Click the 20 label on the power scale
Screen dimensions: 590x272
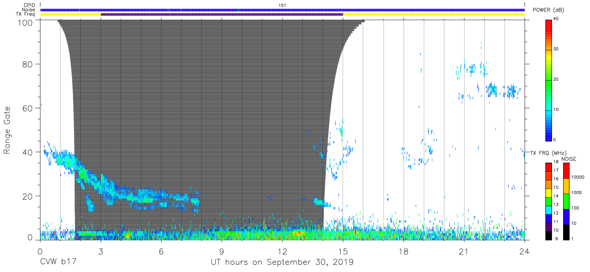pos(556,79)
